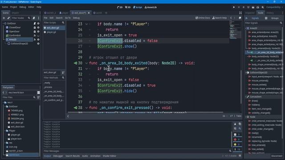285x160 pixels.
Task: Select the CollisionShape2D node
Action: [x=19, y=44]
